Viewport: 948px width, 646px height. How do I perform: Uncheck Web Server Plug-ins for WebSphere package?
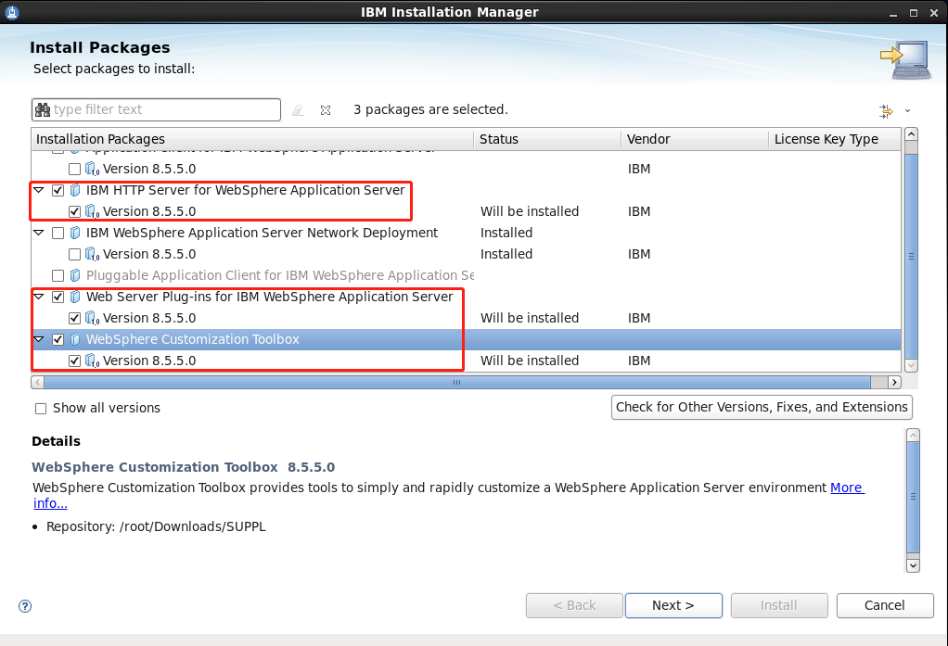coord(58,297)
